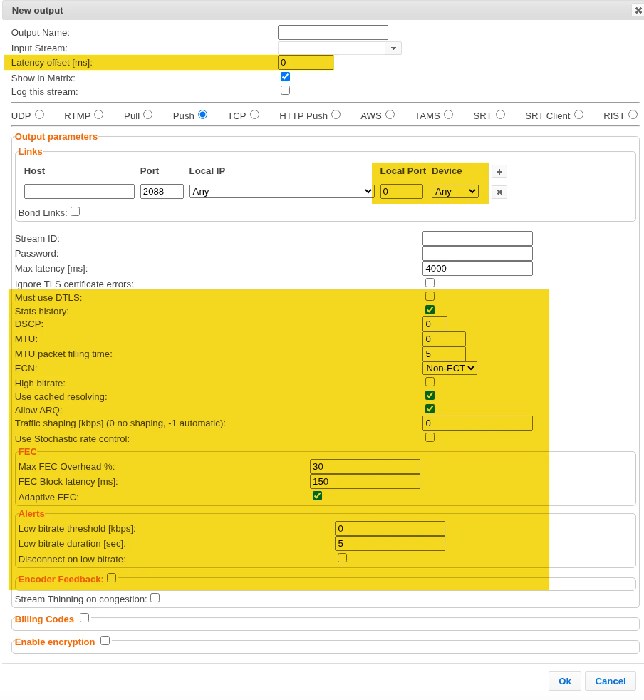This screenshot has height=700, width=644.
Task: Toggle Use cached resolving checkbox
Action: click(x=430, y=395)
